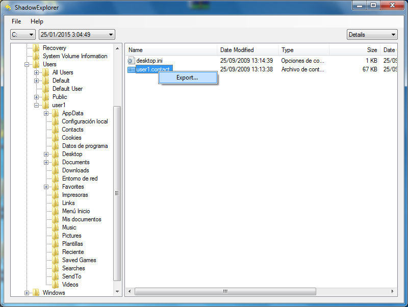Select the Videos folder in the tree
The height and width of the screenshot is (307, 408).
(x=70, y=285)
